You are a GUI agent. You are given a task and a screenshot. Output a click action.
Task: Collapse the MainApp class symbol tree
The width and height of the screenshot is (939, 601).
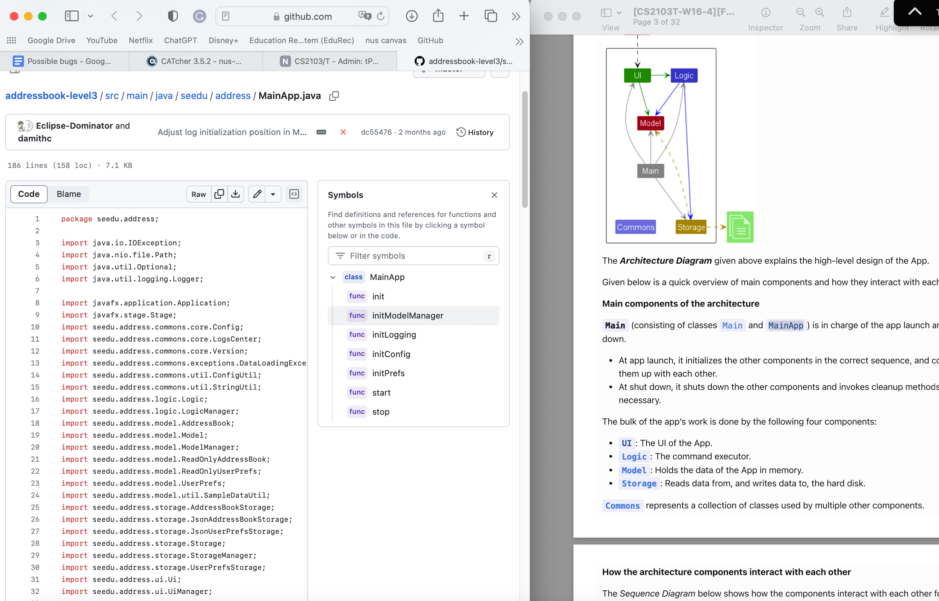333,277
